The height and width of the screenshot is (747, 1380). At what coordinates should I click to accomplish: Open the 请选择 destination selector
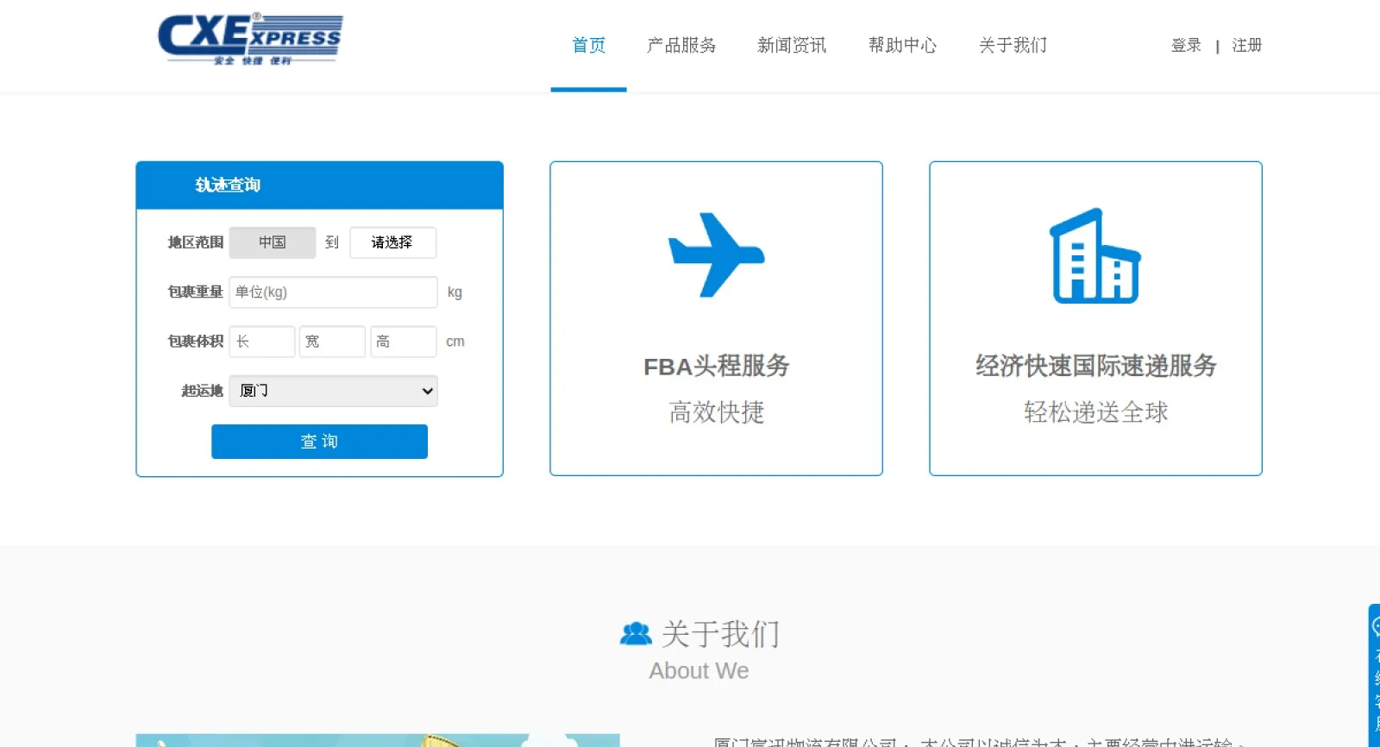point(392,242)
